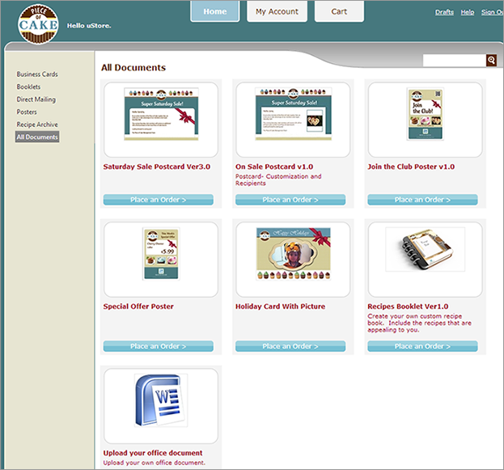Viewport: 504px width, 470px height.
Task: Click the Word document upload icon
Action: coord(161,400)
